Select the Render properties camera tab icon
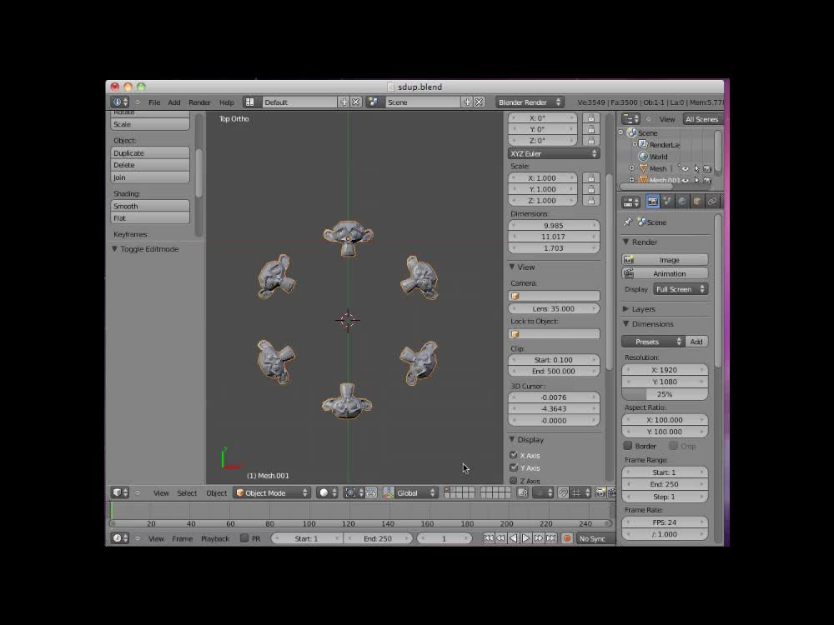This screenshot has height=625, width=834. (x=653, y=201)
